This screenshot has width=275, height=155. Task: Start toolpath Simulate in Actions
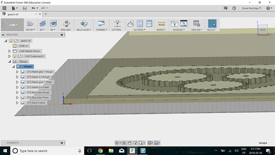point(131,24)
